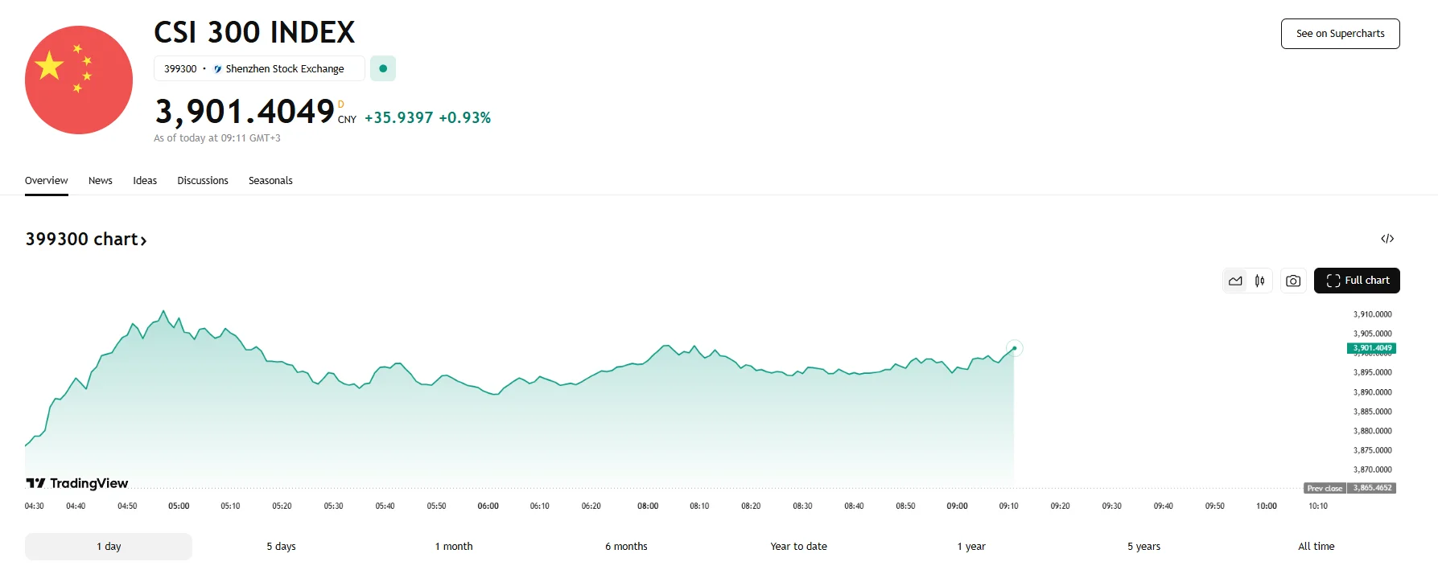Image resolution: width=1438 pixels, height=570 pixels.
Task: Click the current price label 3,901.4049 on axis
Action: pos(1371,348)
